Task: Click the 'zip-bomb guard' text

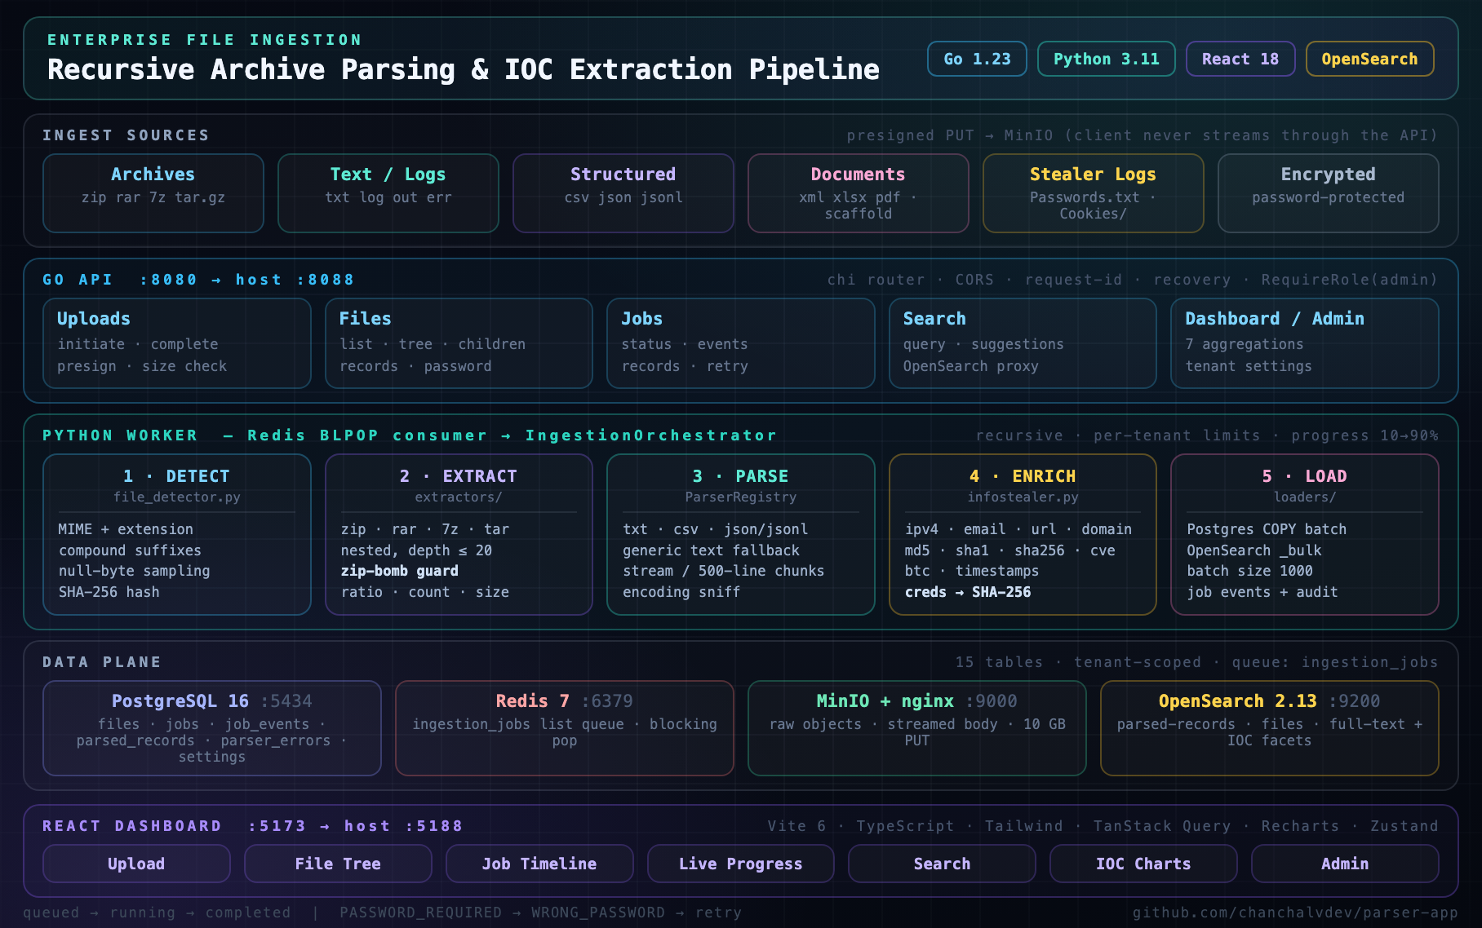Action: pyautogui.click(x=400, y=571)
